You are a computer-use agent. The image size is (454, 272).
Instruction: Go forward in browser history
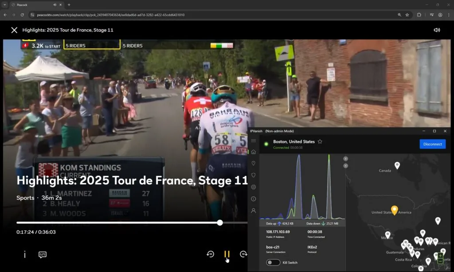(x=14, y=15)
